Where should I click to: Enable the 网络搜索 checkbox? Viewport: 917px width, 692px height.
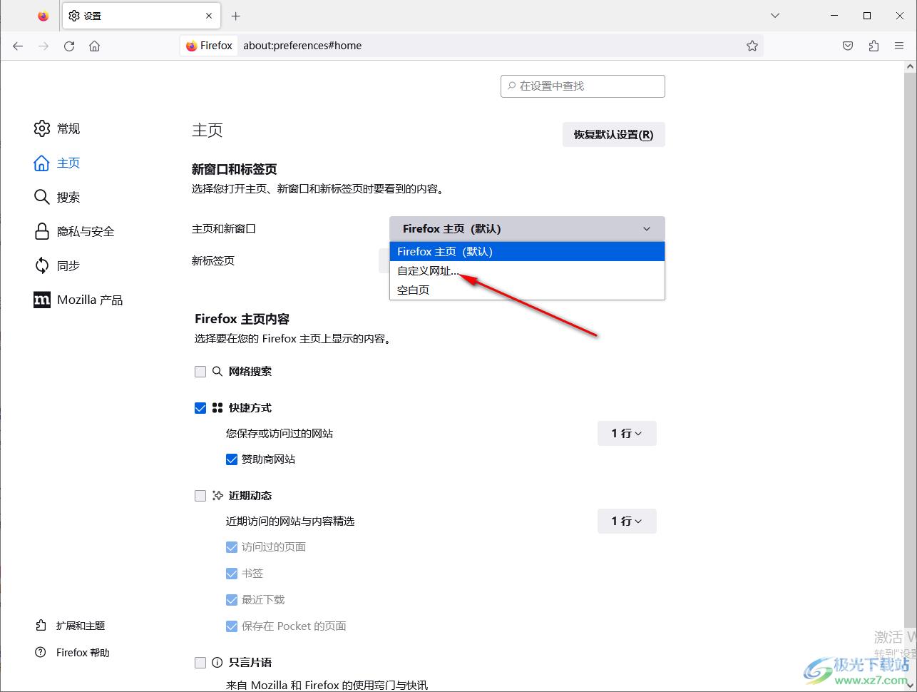(200, 372)
